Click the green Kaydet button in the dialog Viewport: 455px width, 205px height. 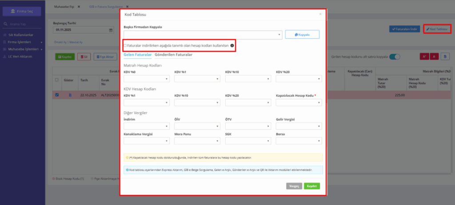point(312,186)
